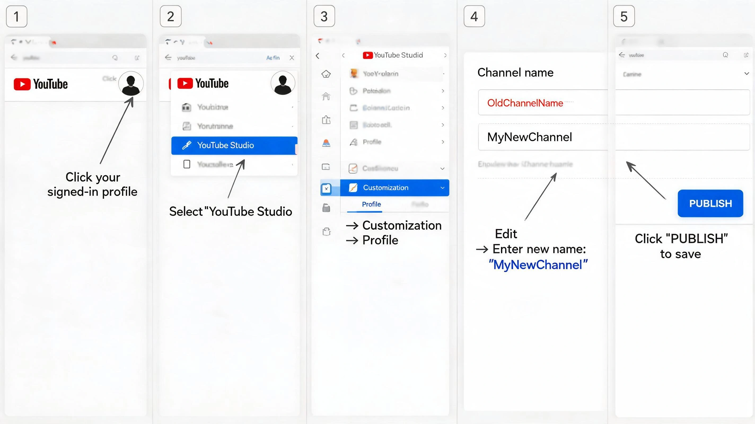Click the icon beside the 'Yorutnınne' entry
Image resolution: width=755 pixels, height=424 pixels.
[187, 126]
